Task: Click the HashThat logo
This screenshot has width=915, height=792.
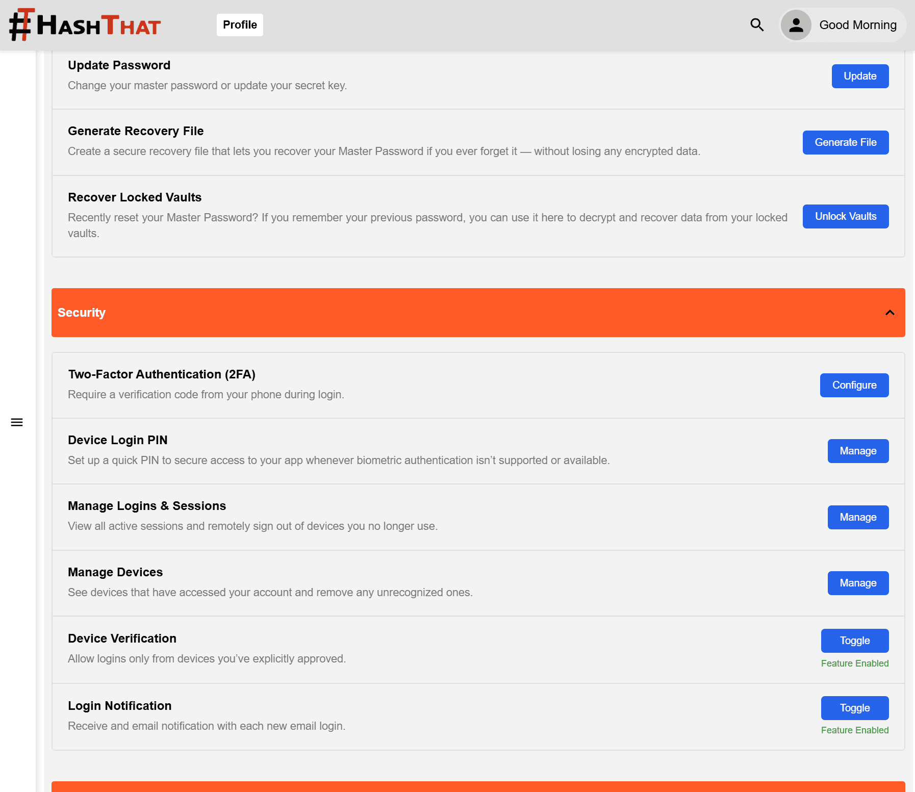Action: click(x=85, y=25)
